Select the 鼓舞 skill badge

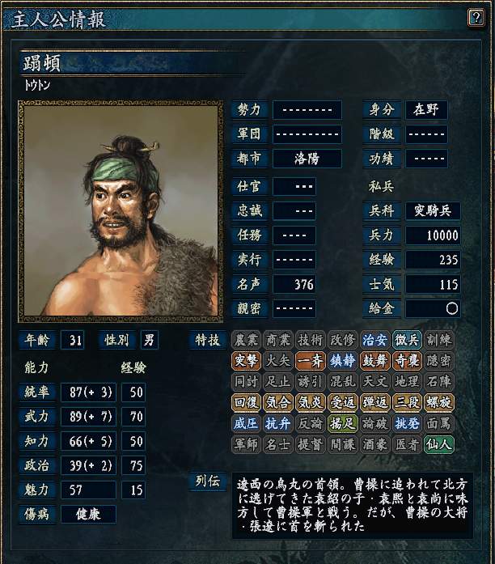click(375, 360)
